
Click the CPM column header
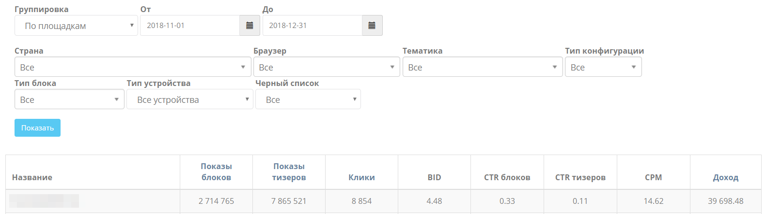653,177
